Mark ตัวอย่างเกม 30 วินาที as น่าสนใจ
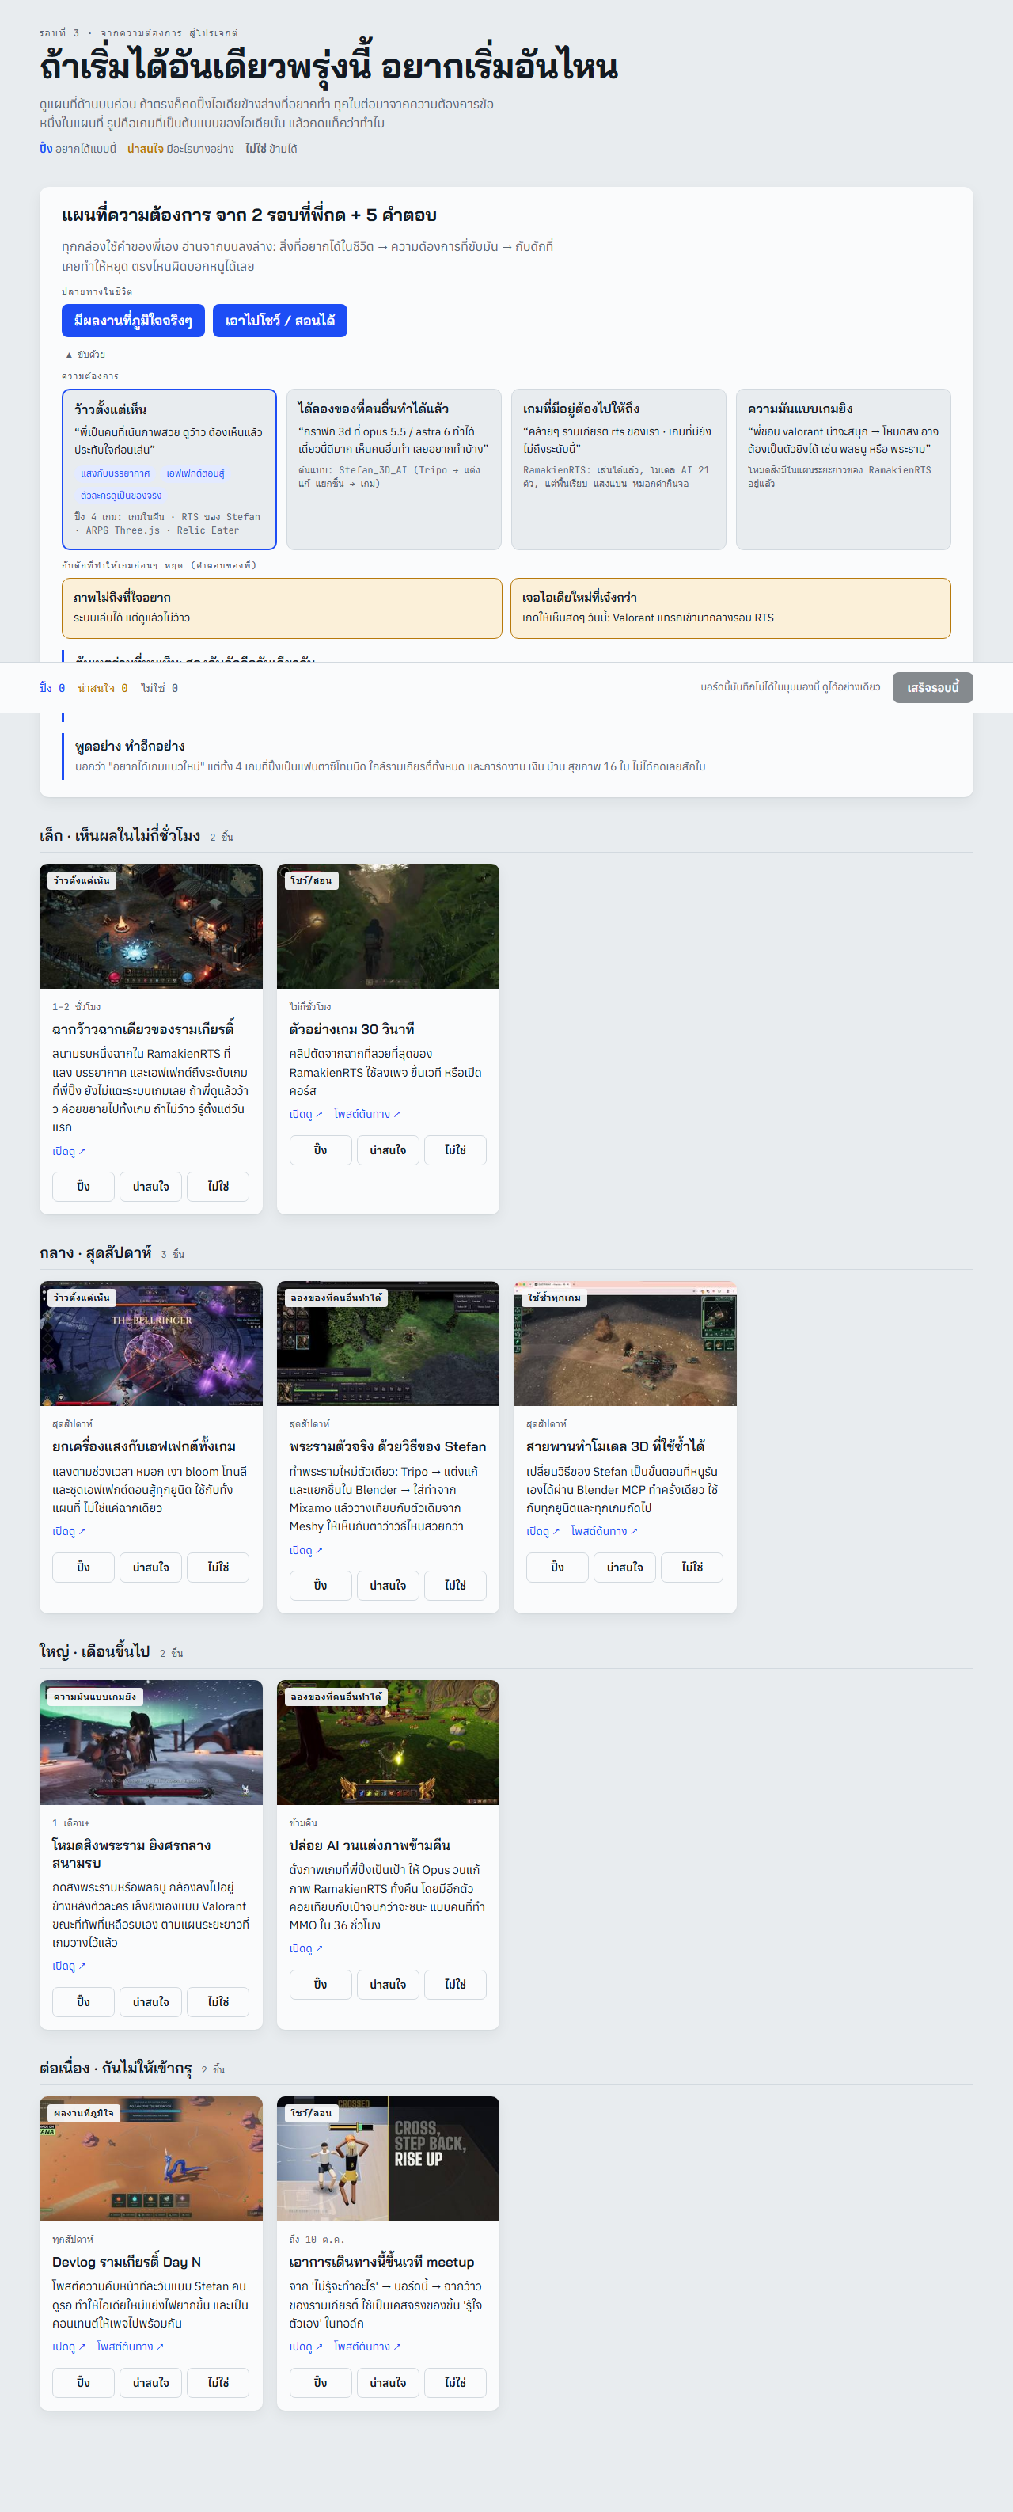Viewport: 1013px width, 2512px height. click(388, 1150)
